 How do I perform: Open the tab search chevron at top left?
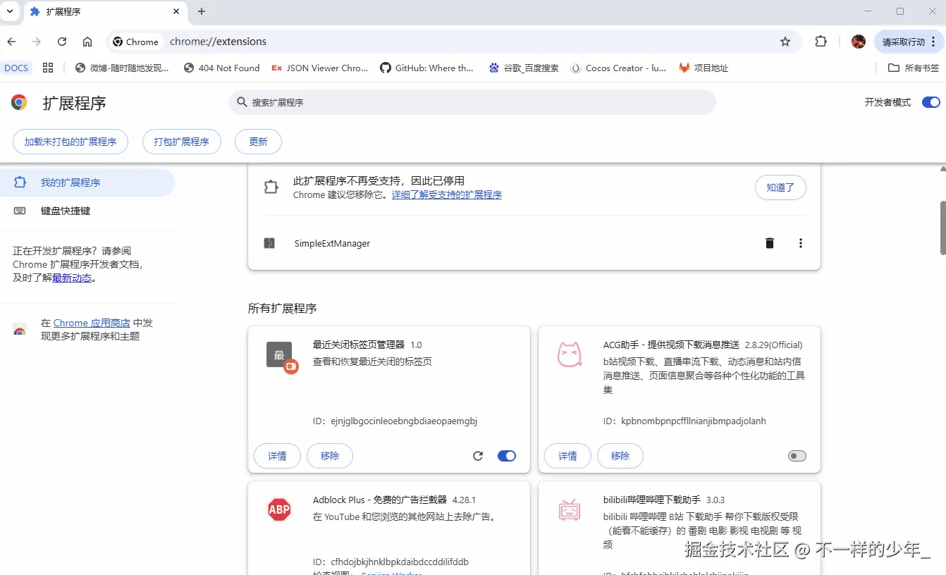click(x=9, y=11)
